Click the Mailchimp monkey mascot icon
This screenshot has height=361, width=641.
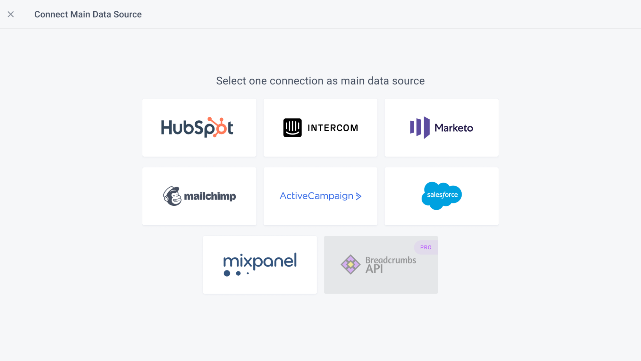click(172, 196)
